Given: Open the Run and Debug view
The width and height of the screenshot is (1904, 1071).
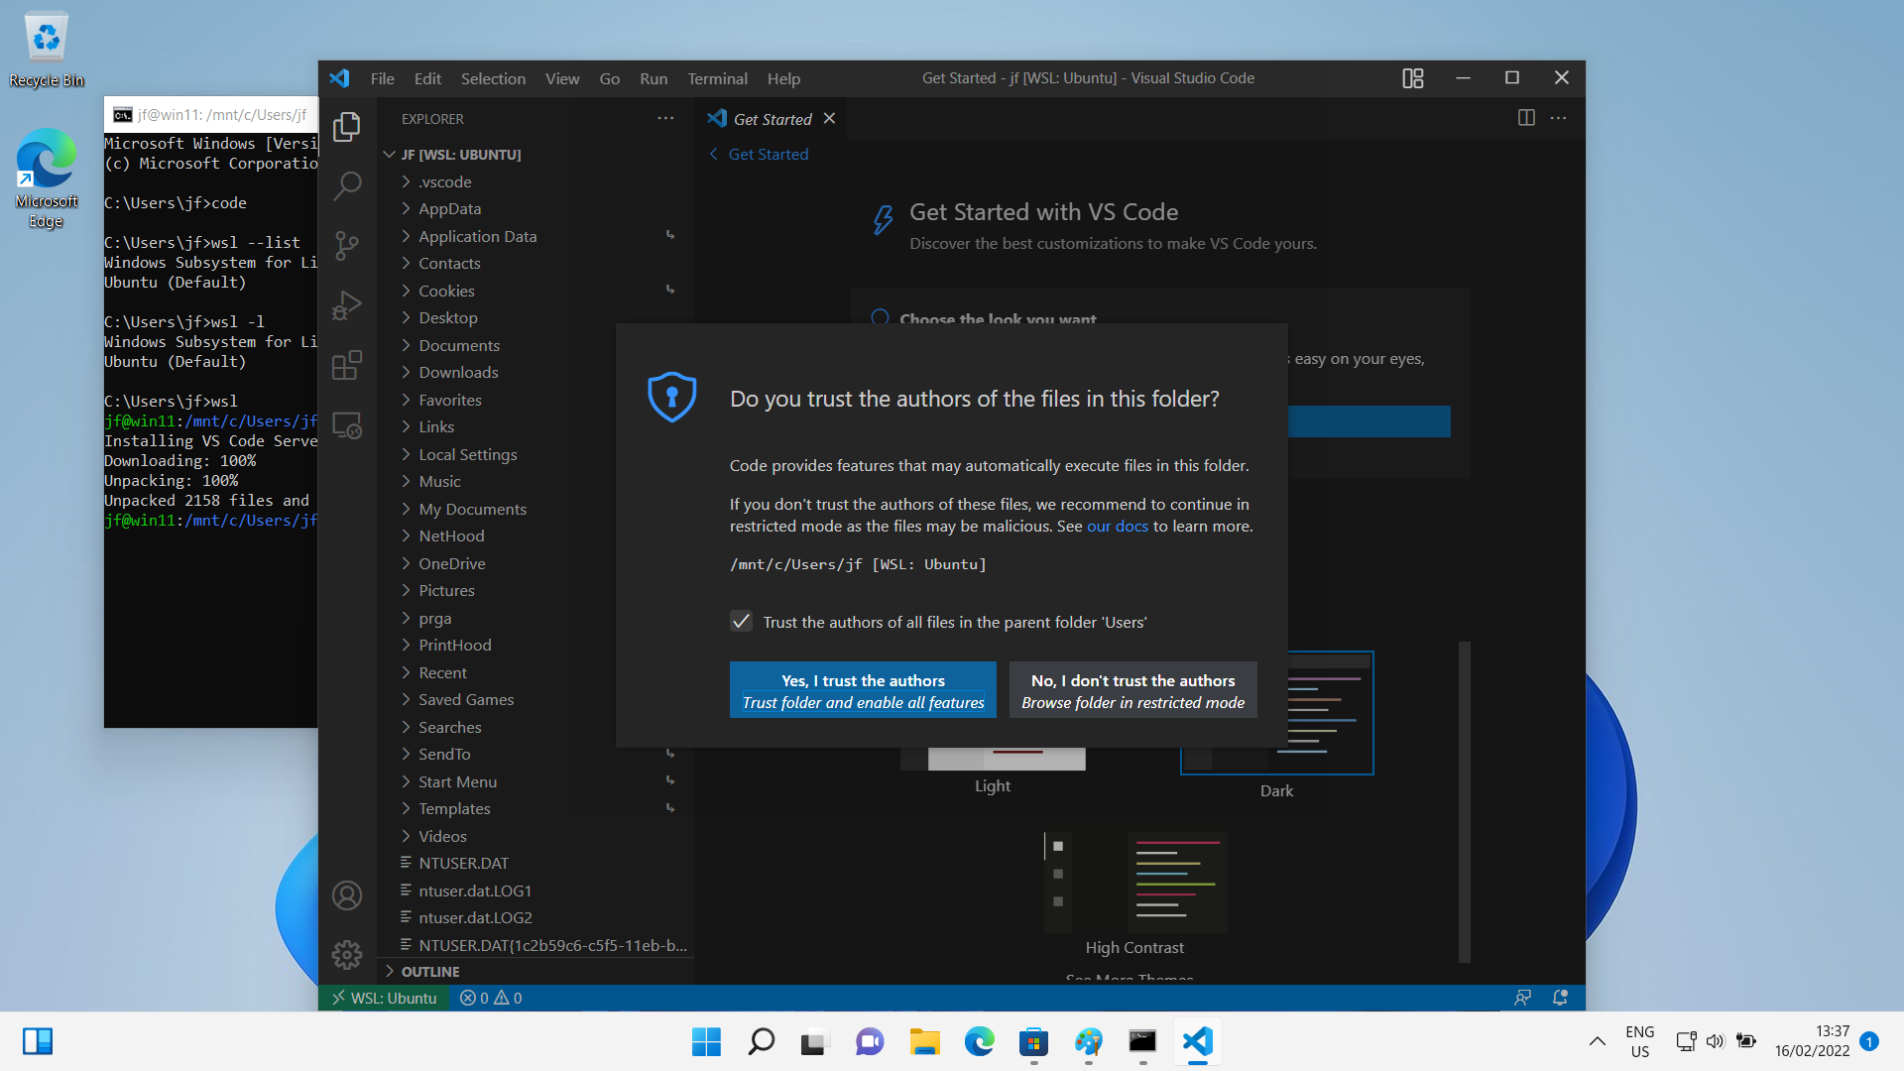Looking at the screenshot, I should click(x=347, y=305).
